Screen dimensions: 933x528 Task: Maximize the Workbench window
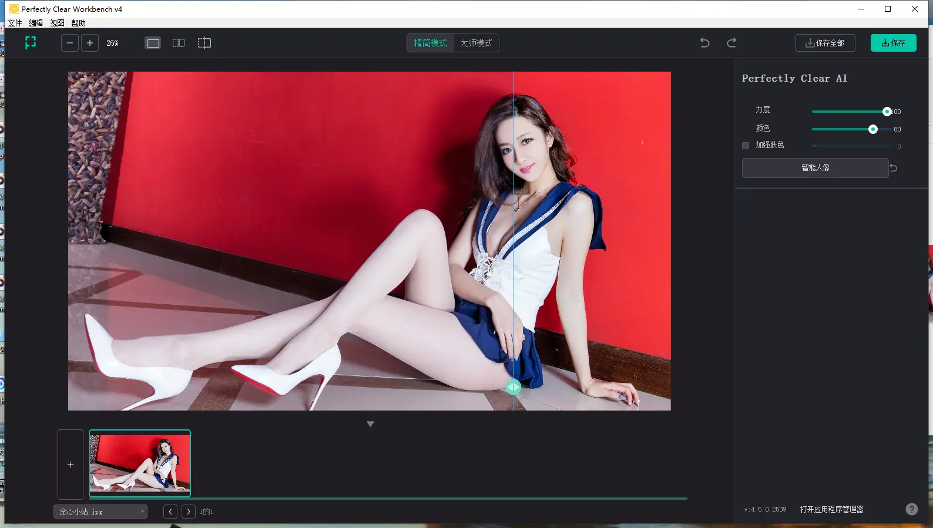pos(888,9)
